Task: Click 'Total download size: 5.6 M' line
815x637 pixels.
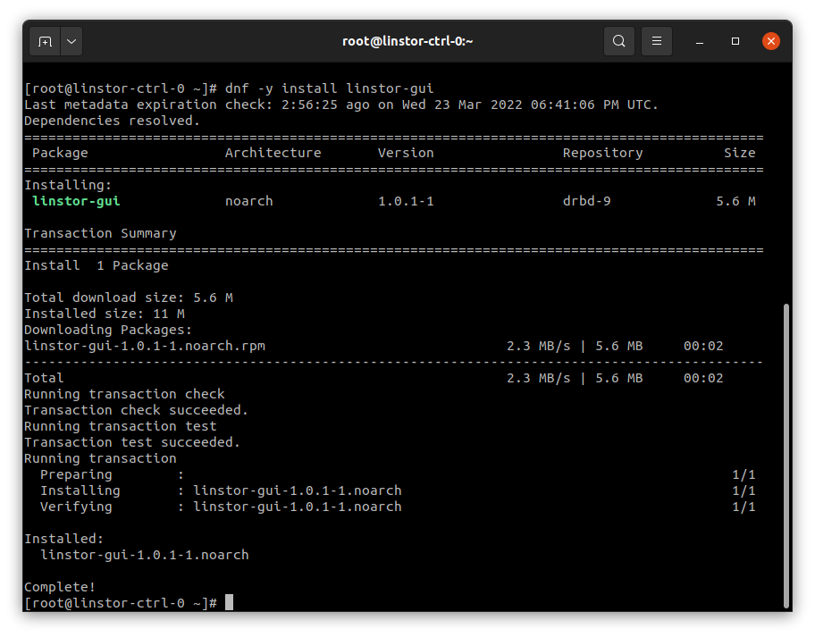Action: point(129,298)
